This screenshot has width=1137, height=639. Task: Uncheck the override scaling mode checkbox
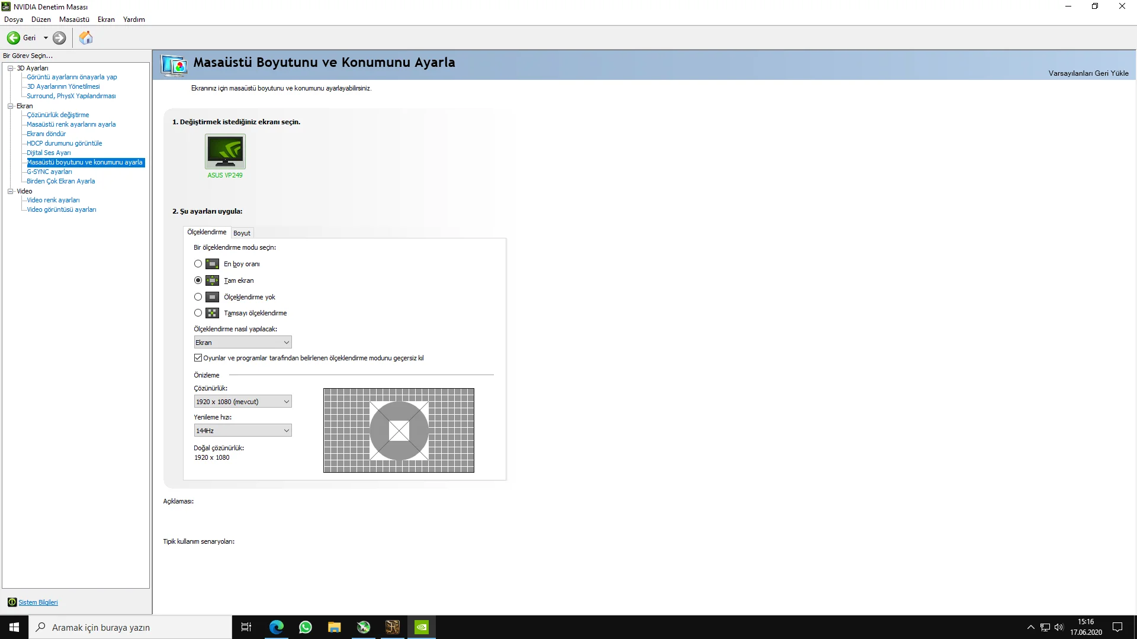pyautogui.click(x=198, y=358)
